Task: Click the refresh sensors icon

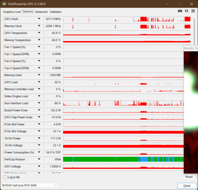Action: [x=187, y=11]
